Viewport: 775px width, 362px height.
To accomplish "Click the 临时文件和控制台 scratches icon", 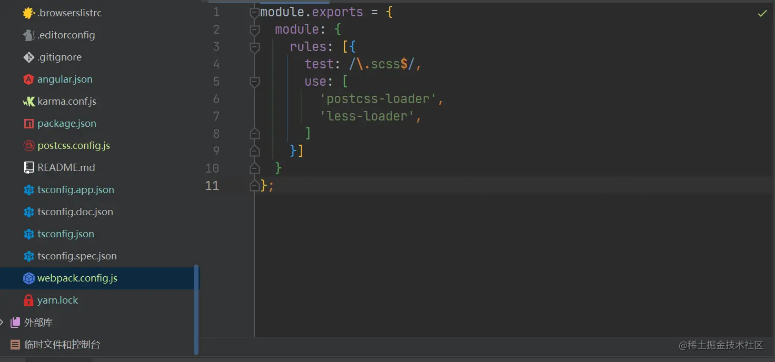I will pyautogui.click(x=15, y=345).
